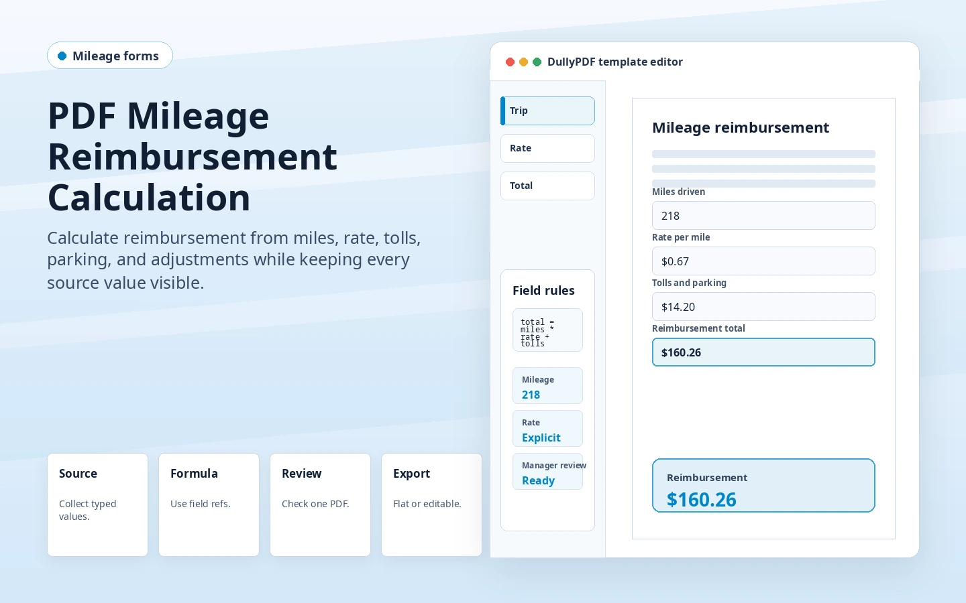Click the formula code box in Field rules
The width and height of the screenshot is (966, 603).
tap(547, 330)
